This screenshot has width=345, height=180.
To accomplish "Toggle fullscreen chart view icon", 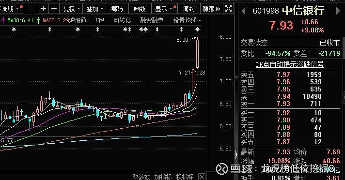I will click(228, 9).
